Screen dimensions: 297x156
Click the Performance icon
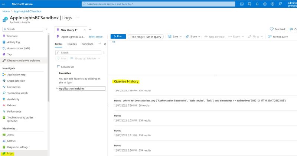(x=4, y=111)
